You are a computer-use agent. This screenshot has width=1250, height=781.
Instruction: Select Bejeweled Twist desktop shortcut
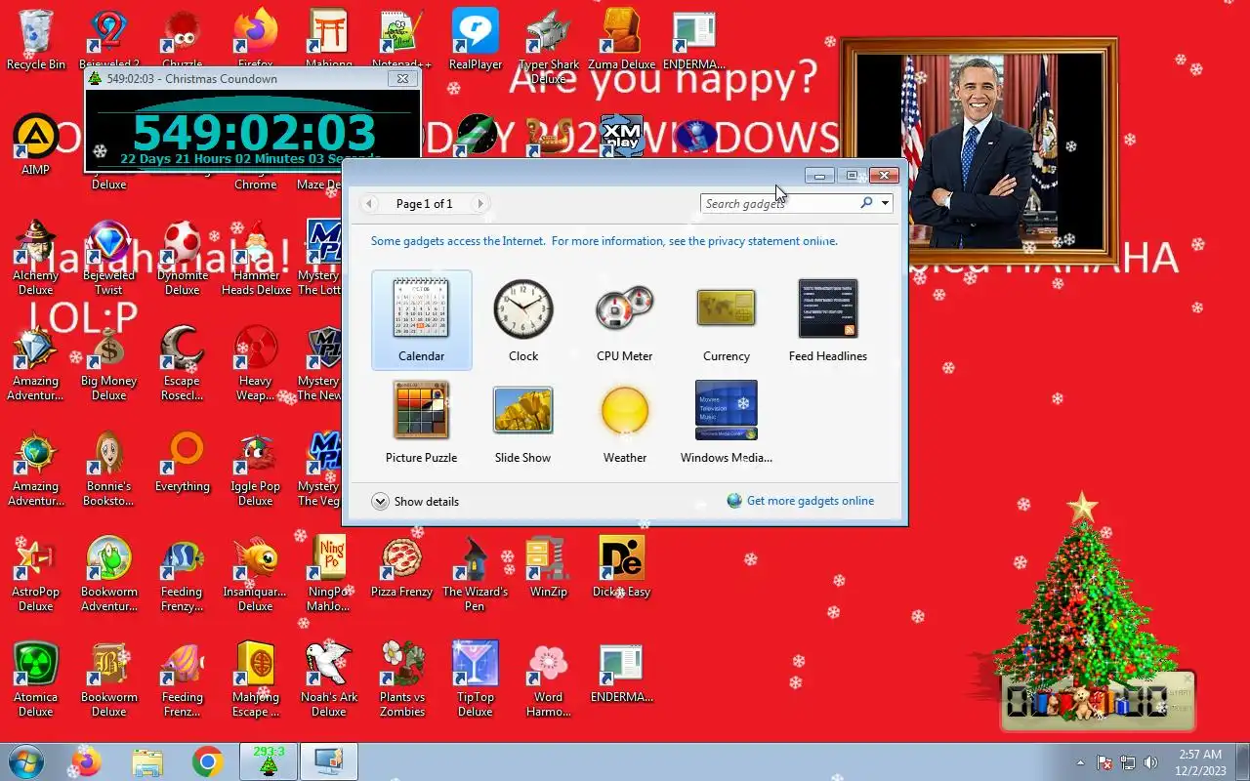point(109,257)
